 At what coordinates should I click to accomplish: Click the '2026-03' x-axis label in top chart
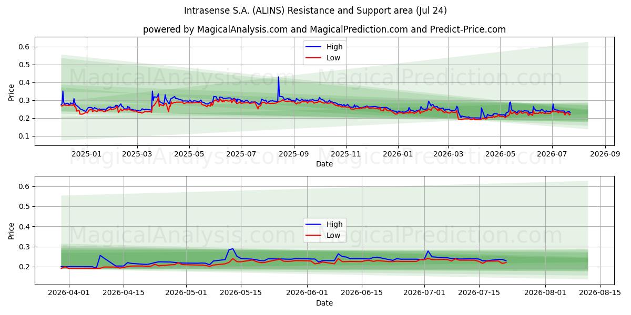448,154
